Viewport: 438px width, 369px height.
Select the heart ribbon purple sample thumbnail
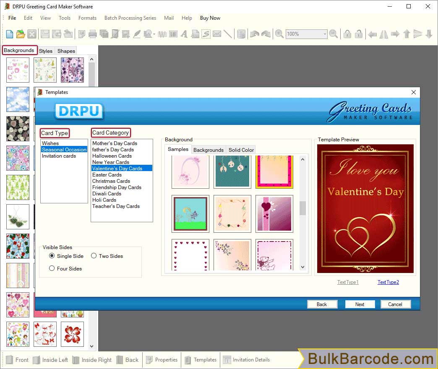[274, 214]
